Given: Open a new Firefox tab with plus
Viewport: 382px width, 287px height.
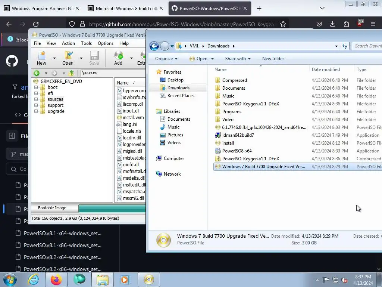Looking at the screenshot, I should coord(259,9).
